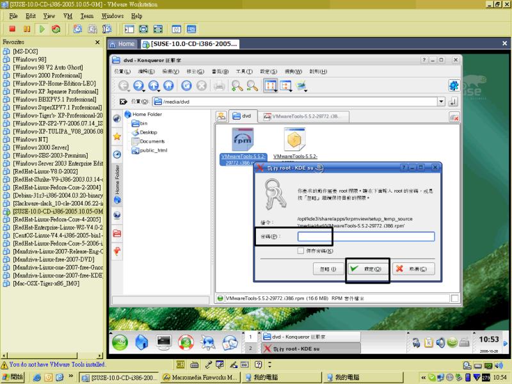512x384 pixels.
Task: Select [Mandriva-Linux-free-2007-DVD] in Favorites
Action: click(49, 259)
